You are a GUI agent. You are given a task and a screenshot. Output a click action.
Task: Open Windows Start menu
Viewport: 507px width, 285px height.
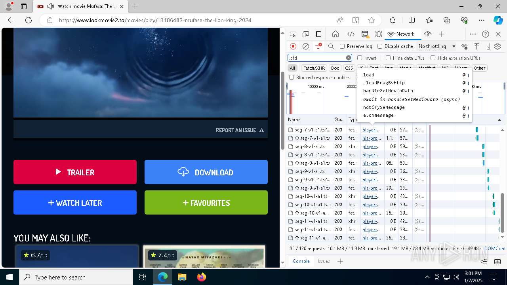click(x=10, y=277)
